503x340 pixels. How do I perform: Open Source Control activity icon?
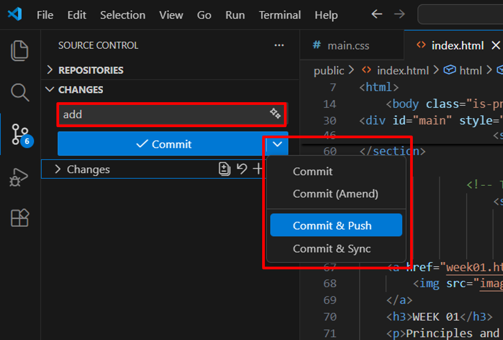(x=20, y=134)
